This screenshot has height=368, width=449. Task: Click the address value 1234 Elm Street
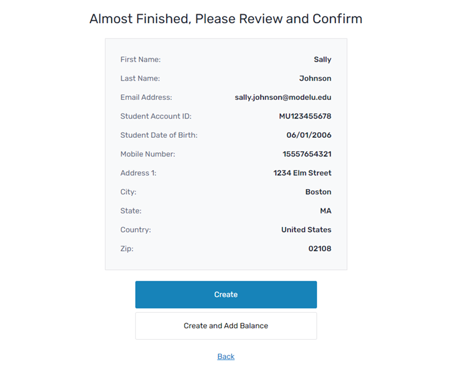point(302,173)
